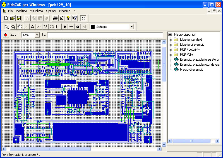223x158 pixels.
Task: Click the circuit code icon beside printer
Action: [x=62, y=18]
